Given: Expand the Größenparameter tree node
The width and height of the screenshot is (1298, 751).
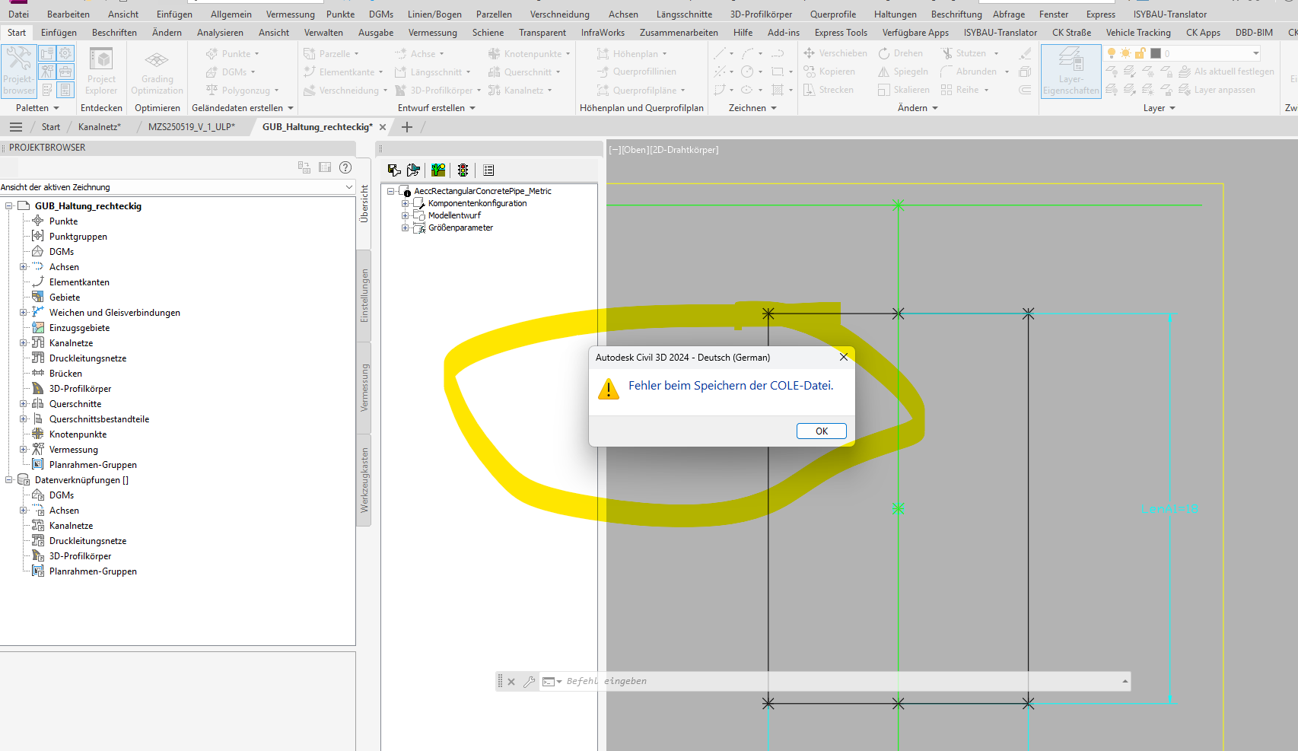Looking at the screenshot, I should (x=406, y=228).
